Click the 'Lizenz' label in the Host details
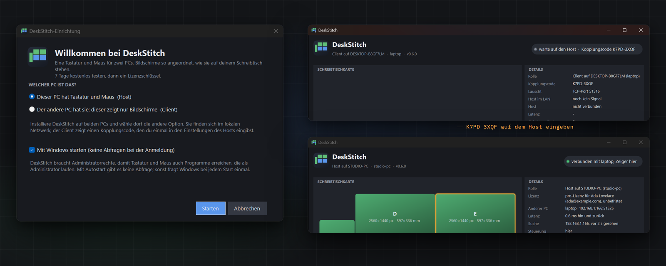666x266 pixels. point(534,196)
